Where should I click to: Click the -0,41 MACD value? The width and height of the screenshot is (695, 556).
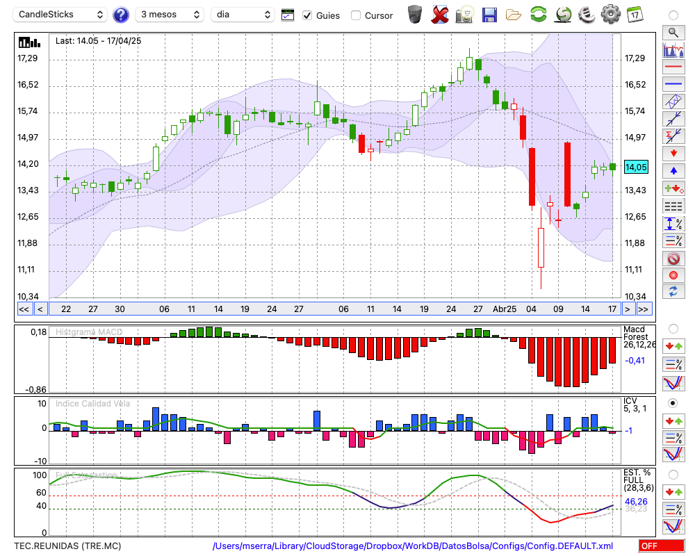click(635, 361)
